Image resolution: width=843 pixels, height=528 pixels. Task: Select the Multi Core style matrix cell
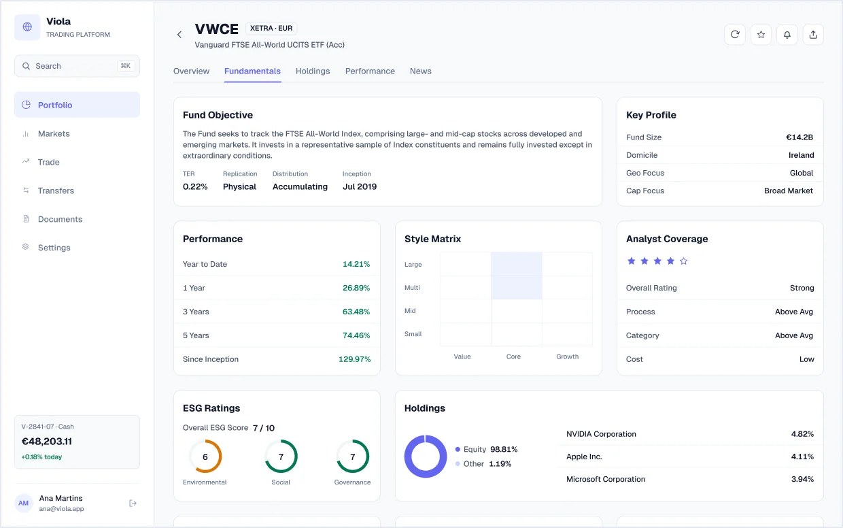tap(517, 288)
